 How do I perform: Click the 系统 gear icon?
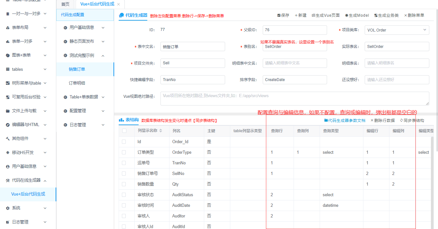[x=8, y=208]
